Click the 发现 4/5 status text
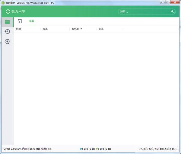This screenshot has width=181, height=154. click(x=46, y=149)
